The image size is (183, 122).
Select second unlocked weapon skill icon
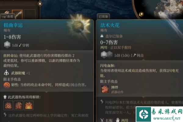pos(18,106)
